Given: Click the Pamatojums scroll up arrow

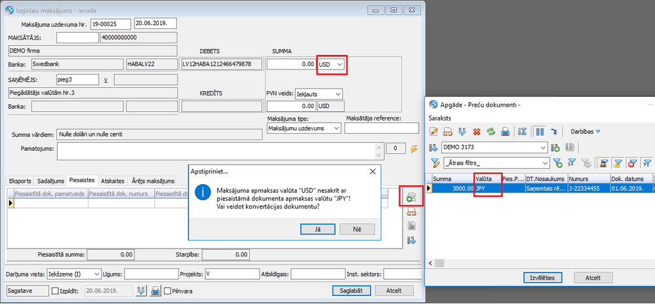Looking at the screenshot, I should coord(380,147).
